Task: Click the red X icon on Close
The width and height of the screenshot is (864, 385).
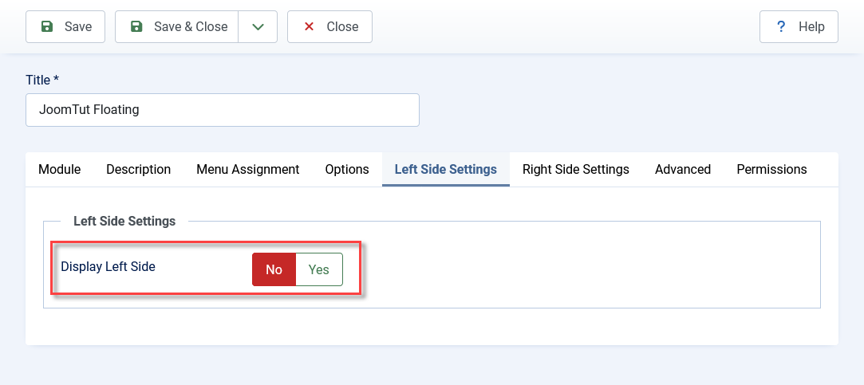Action: (x=309, y=26)
